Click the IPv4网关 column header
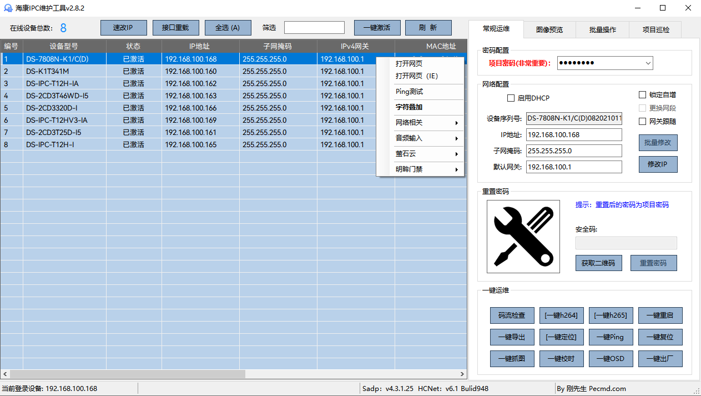This screenshot has width=701, height=396. (x=356, y=46)
